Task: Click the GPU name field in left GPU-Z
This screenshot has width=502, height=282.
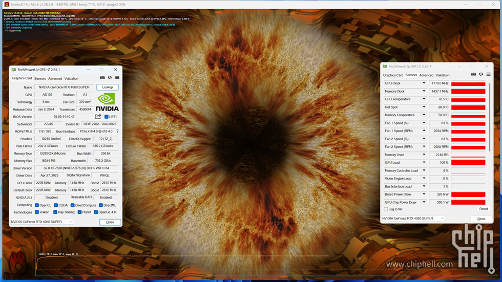Action: click(64, 87)
